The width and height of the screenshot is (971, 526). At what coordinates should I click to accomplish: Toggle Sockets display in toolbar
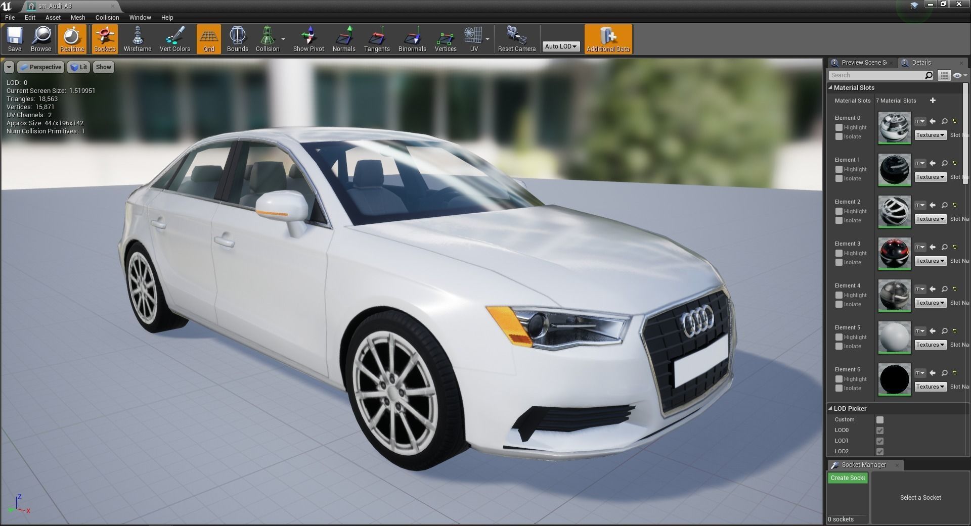pyautogui.click(x=105, y=39)
